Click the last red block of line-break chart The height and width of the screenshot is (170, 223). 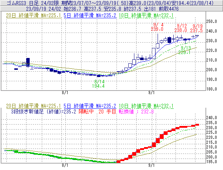click(x=197, y=125)
